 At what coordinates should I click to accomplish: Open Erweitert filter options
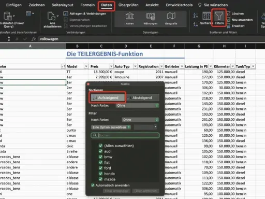click(x=235, y=26)
